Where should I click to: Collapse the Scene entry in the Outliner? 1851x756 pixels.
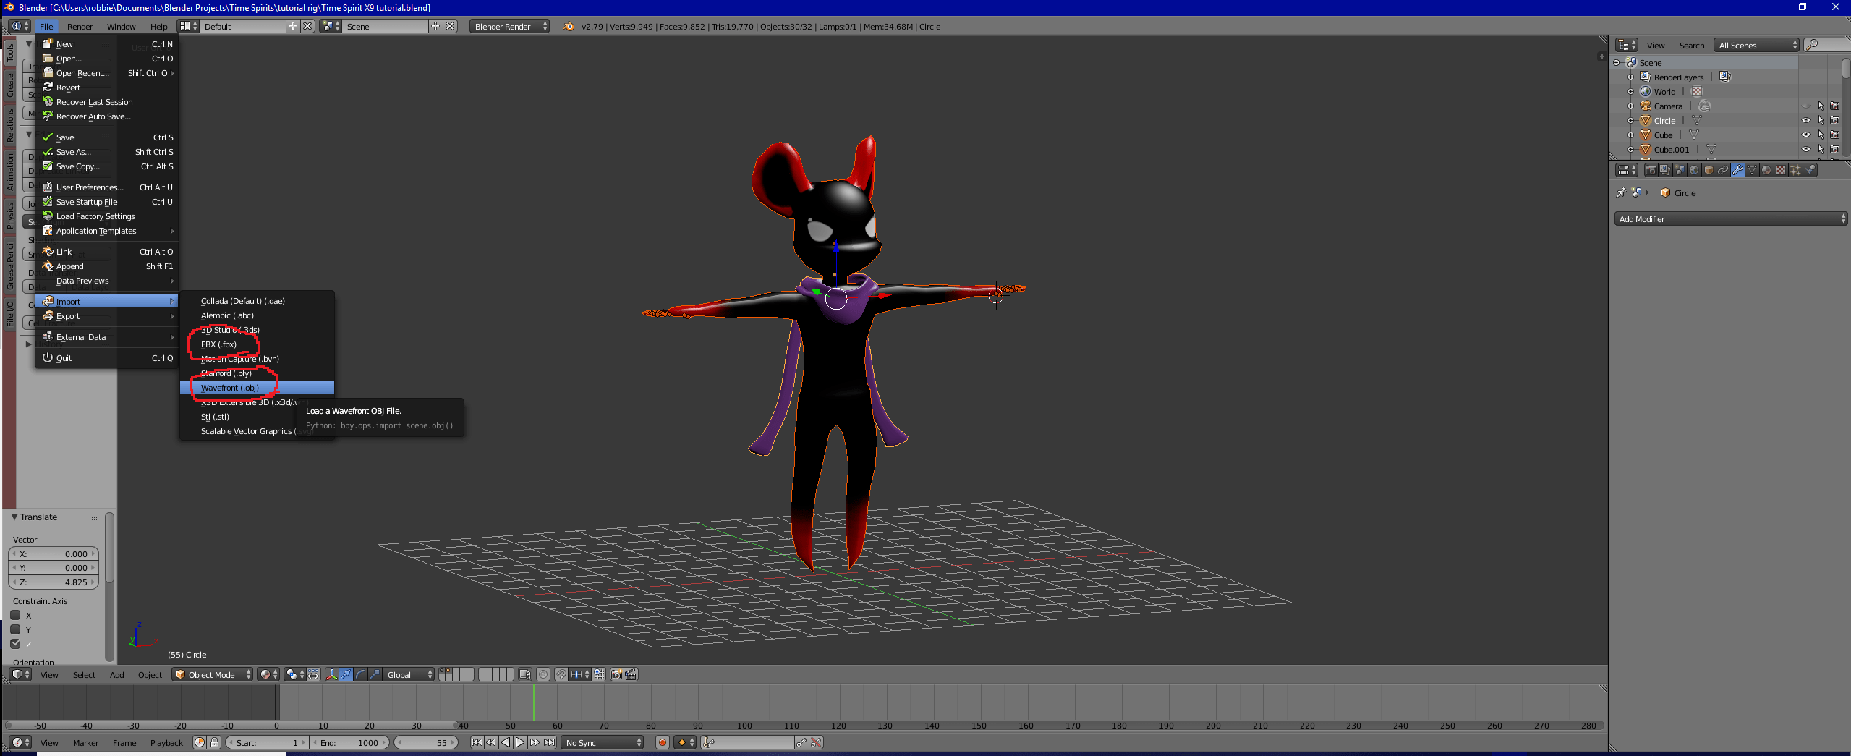pos(1617,62)
